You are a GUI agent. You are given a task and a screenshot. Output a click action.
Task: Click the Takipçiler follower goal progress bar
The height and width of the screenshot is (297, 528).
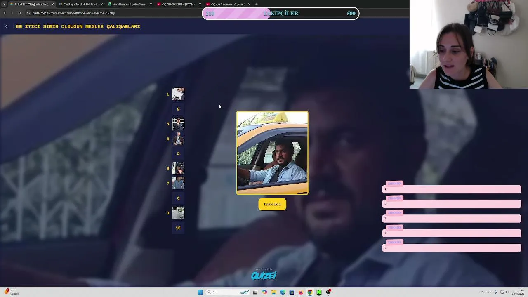pyautogui.click(x=280, y=13)
